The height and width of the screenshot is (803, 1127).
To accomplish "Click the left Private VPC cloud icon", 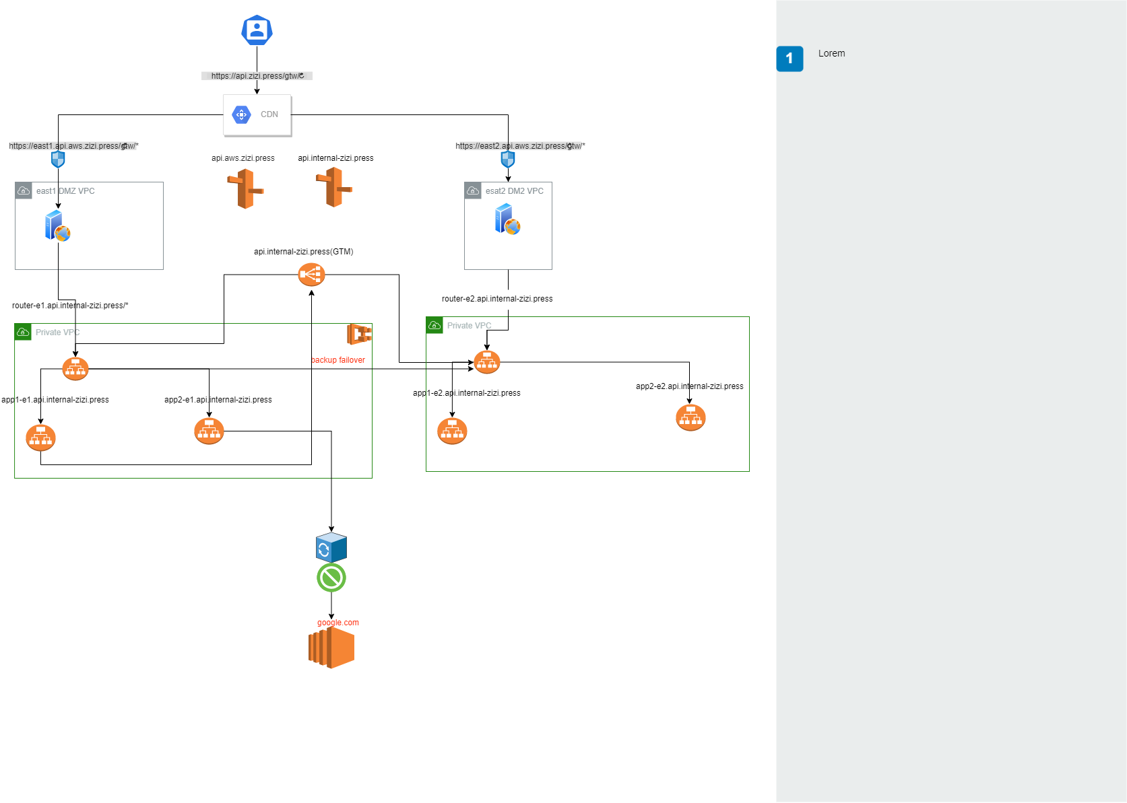I will click(x=23, y=332).
